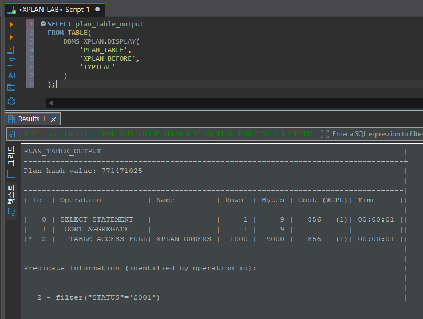Click the SQL filter expression input field
This screenshot has height=319, width=423.
(377, 134)
